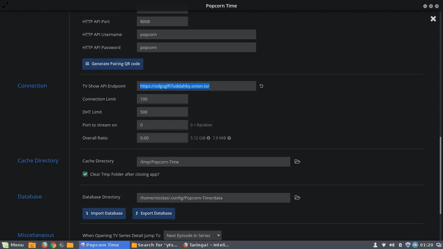Viewport: 443px width, 249px height.
Task: Focus the Port to stream on field
Action: [x=162, y=125]
